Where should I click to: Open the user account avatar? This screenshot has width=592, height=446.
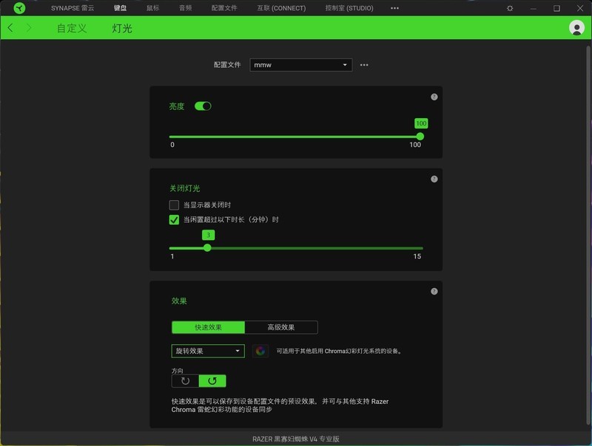pyautogui.click(x=576, y=28)
